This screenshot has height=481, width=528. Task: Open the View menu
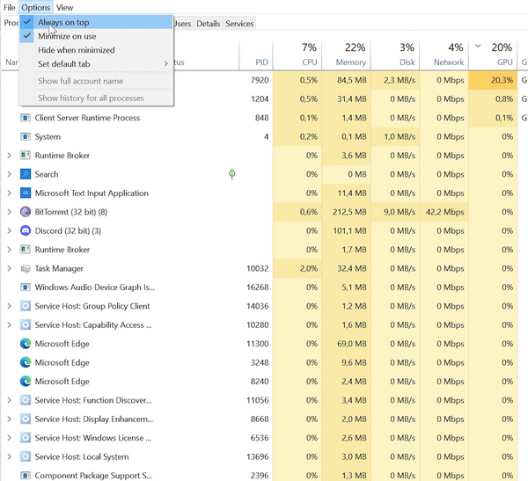[x=64, y=8]
